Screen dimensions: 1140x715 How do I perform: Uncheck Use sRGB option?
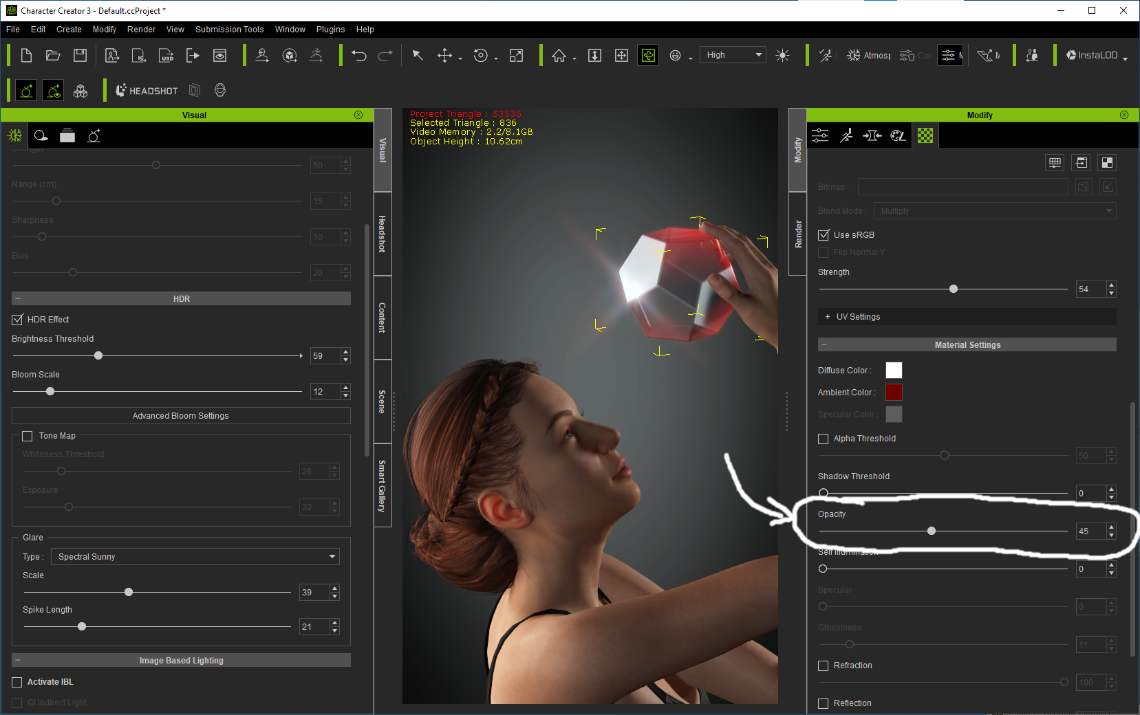click(824, 235)
